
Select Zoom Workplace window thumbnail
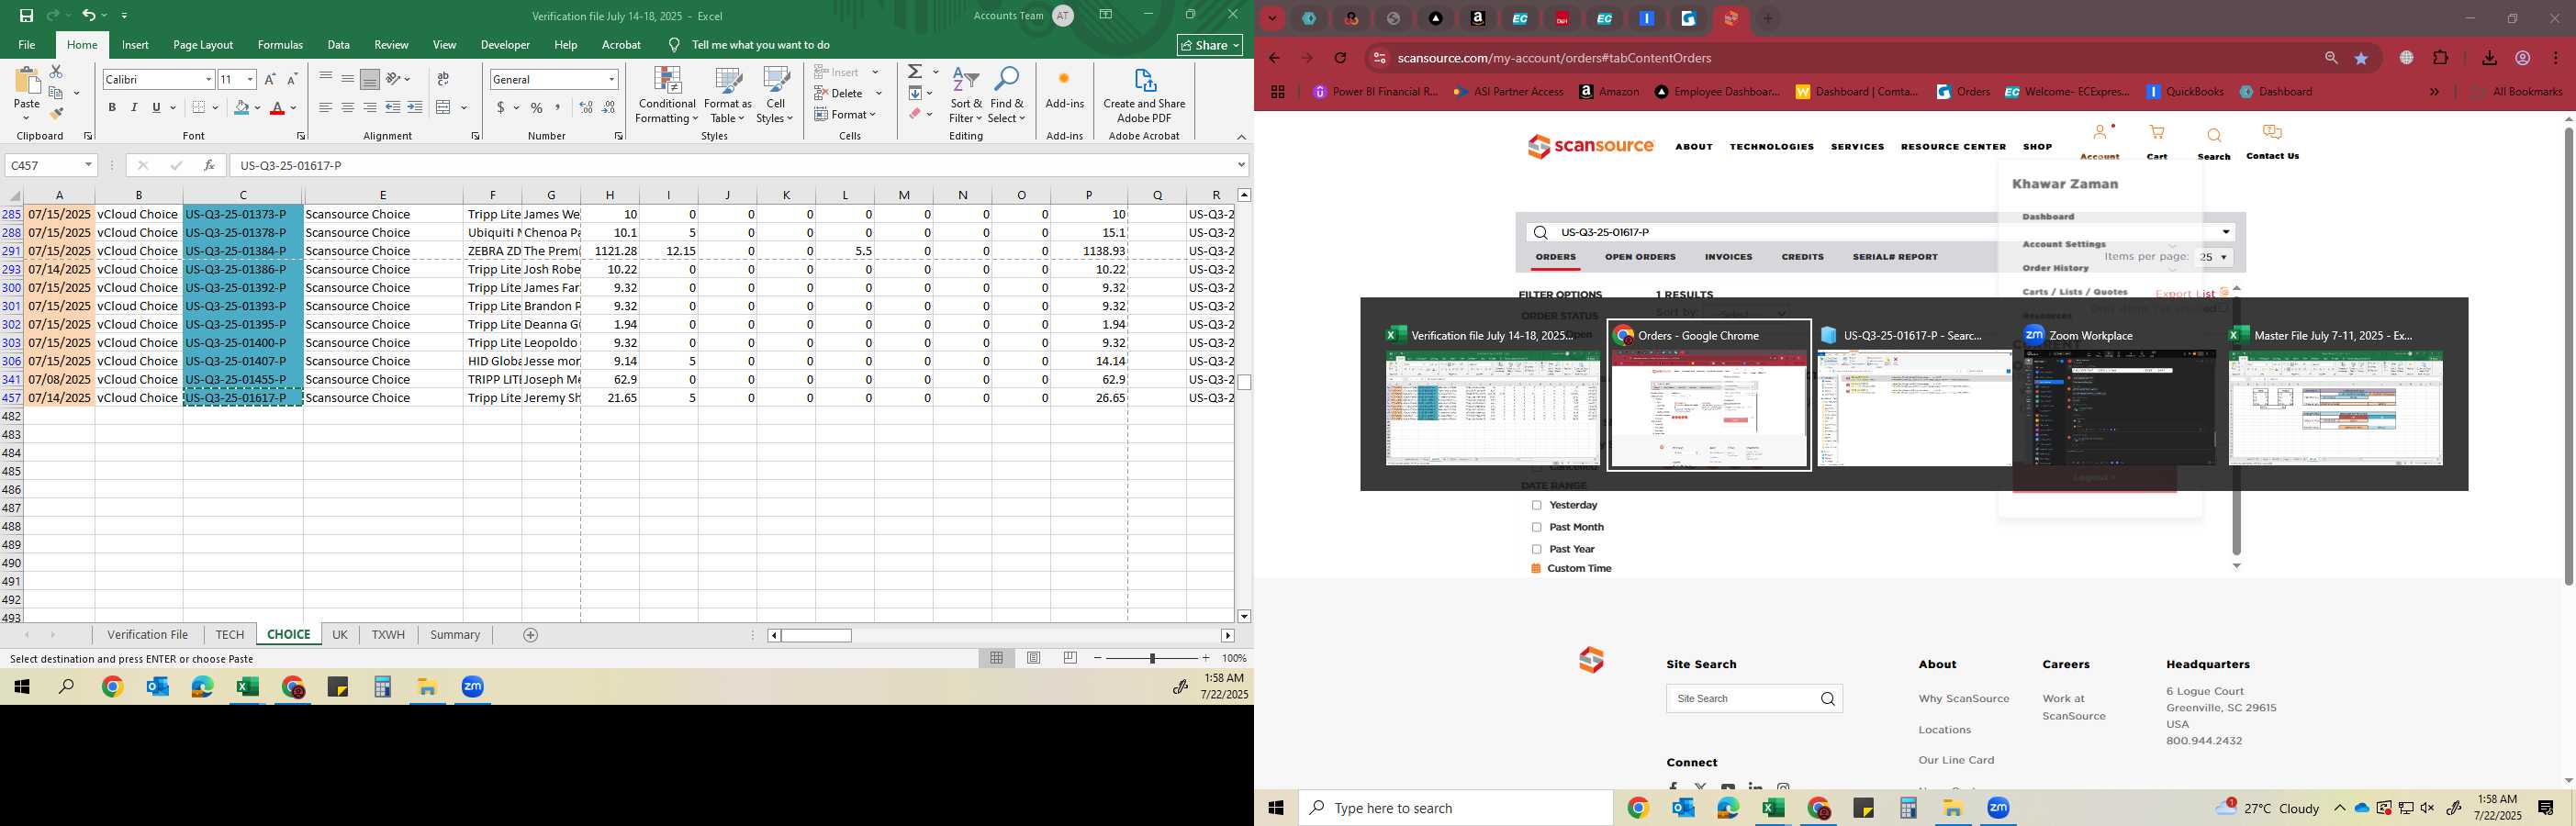point(2119,395)
